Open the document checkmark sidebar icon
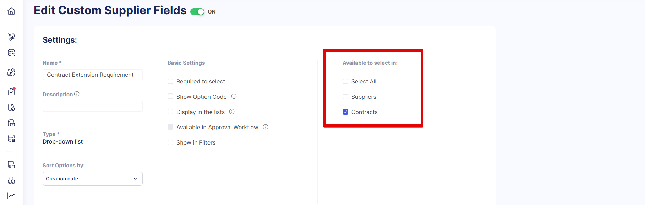Screen dimensions: 645x205 coord(11,107)
